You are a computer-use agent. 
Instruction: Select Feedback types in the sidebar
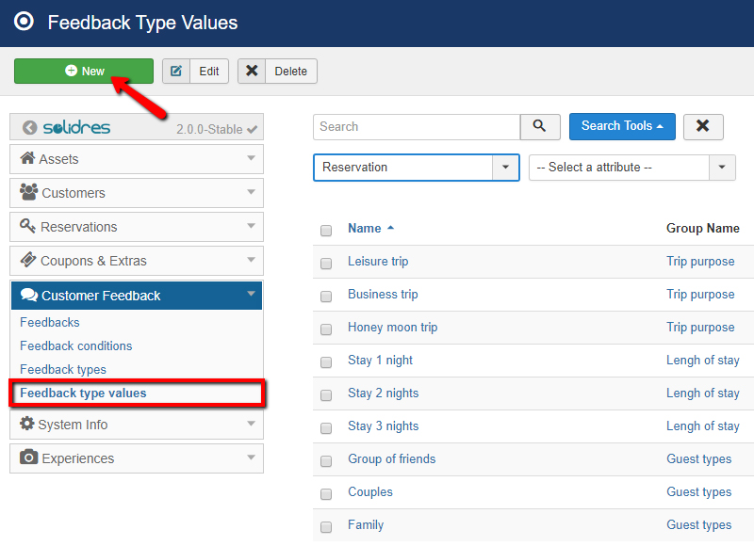coord(62,369)
